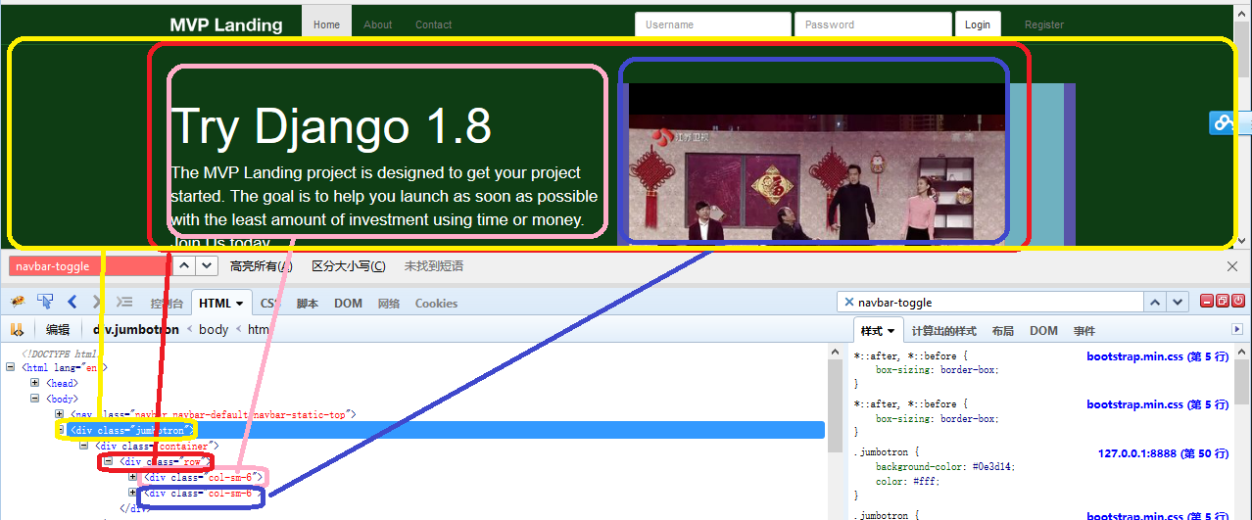The width and height of the screenshot is (1252, 520).
Task: Open the main DOM panel tab
Action: point(349,304)
